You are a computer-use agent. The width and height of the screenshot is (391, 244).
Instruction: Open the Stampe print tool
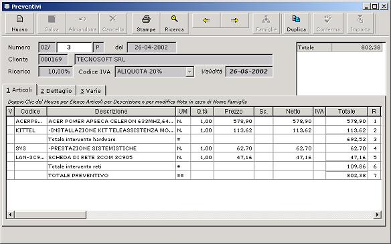click(x=146, y=23)
